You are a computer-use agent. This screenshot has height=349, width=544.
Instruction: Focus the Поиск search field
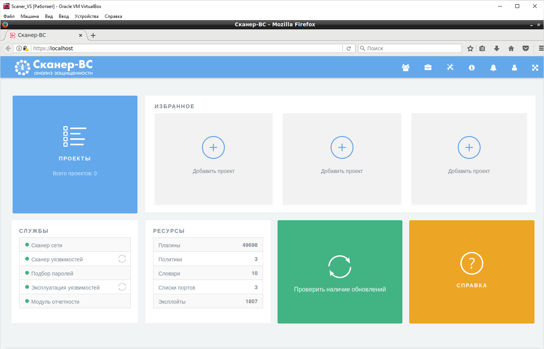410,48
